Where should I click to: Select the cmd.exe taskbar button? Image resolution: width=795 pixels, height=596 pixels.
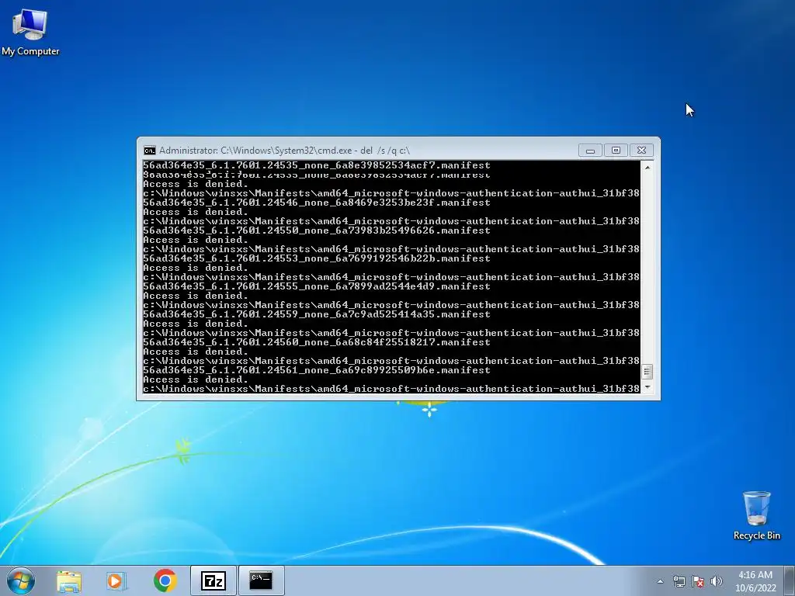261,580
